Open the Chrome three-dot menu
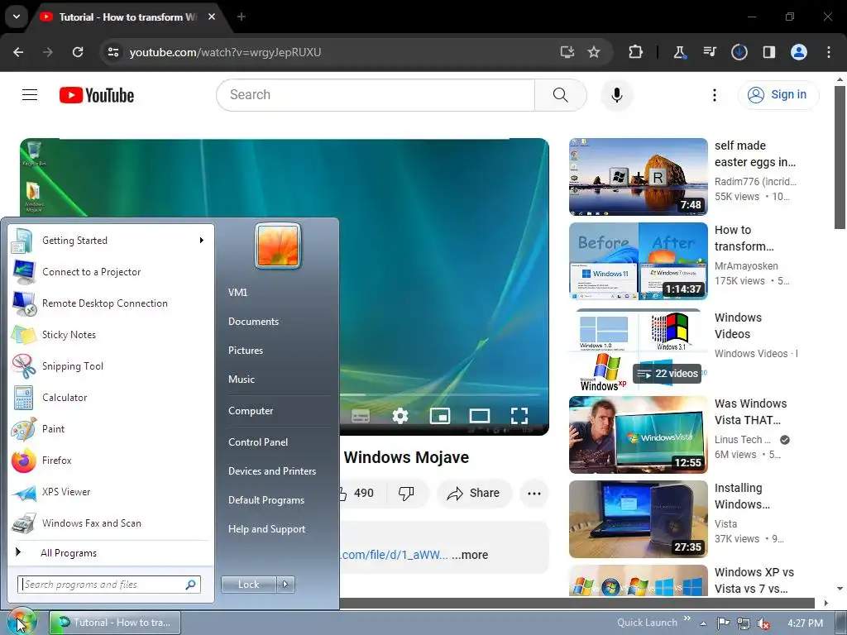 (x=828, y=52)
